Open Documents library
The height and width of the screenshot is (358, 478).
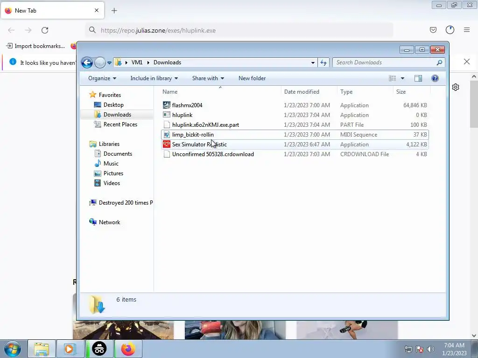click(117, 154)
